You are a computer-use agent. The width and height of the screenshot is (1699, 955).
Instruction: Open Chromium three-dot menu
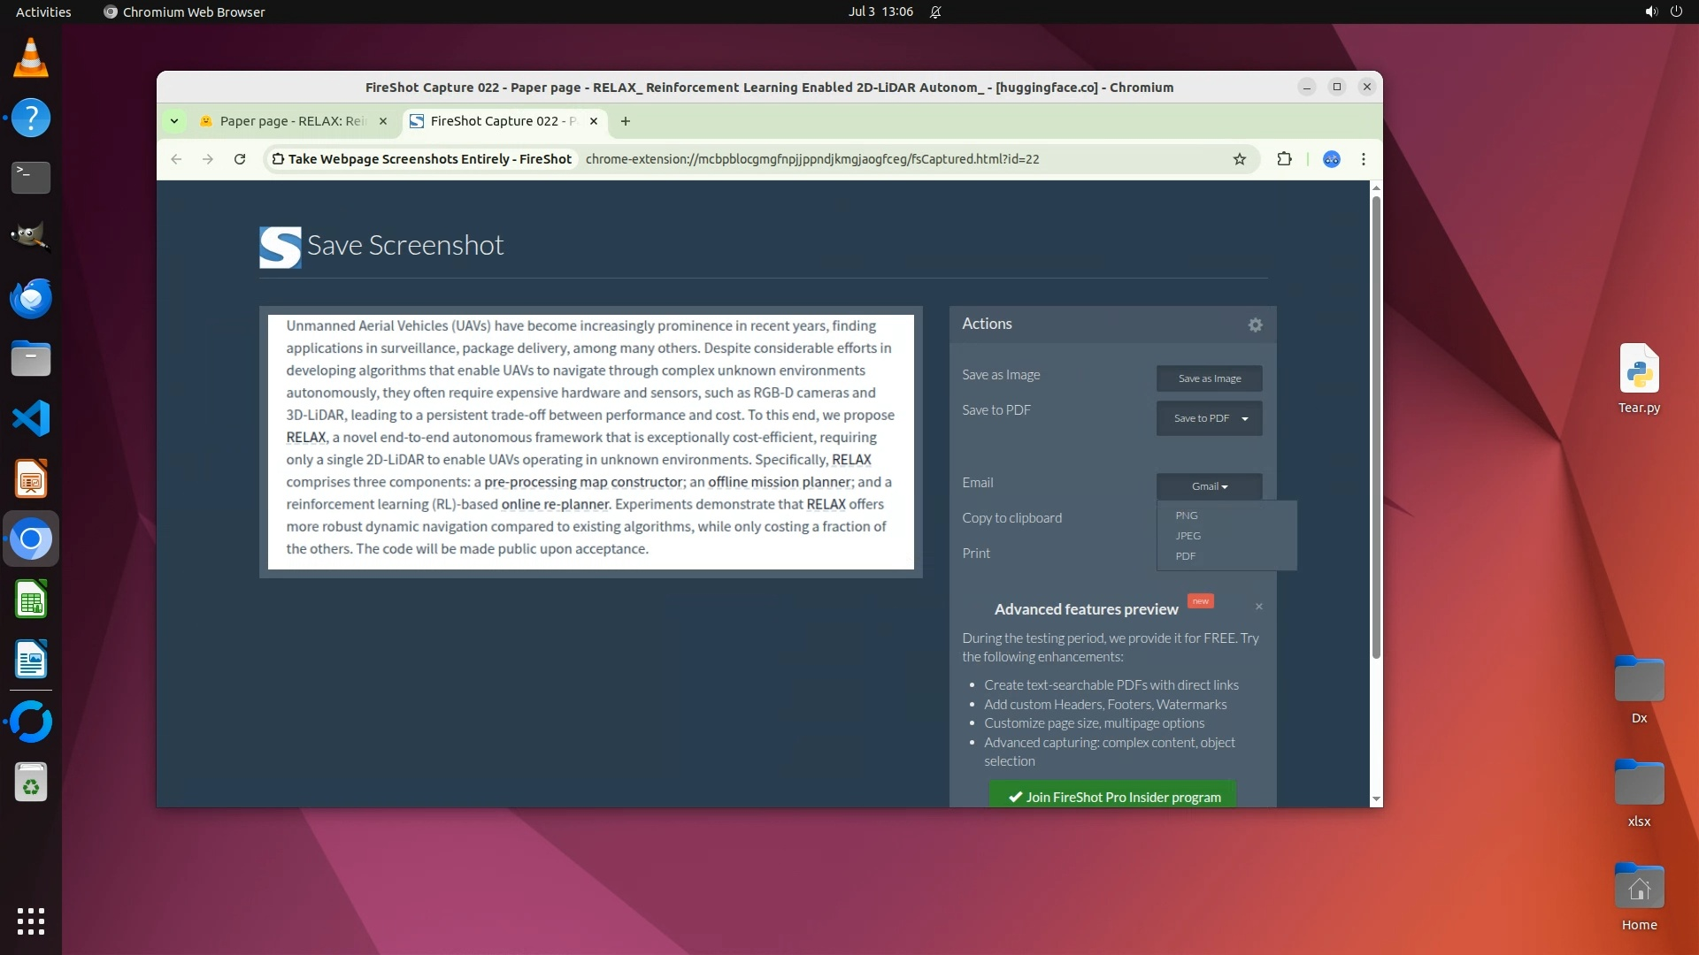pyautogui.click(x=1363, y=159)
